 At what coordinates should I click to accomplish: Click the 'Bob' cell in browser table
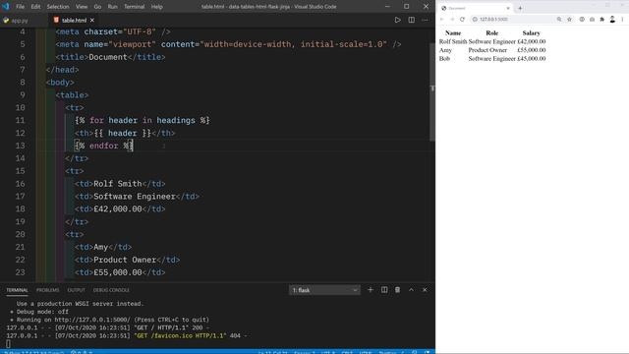click(444, 59)
